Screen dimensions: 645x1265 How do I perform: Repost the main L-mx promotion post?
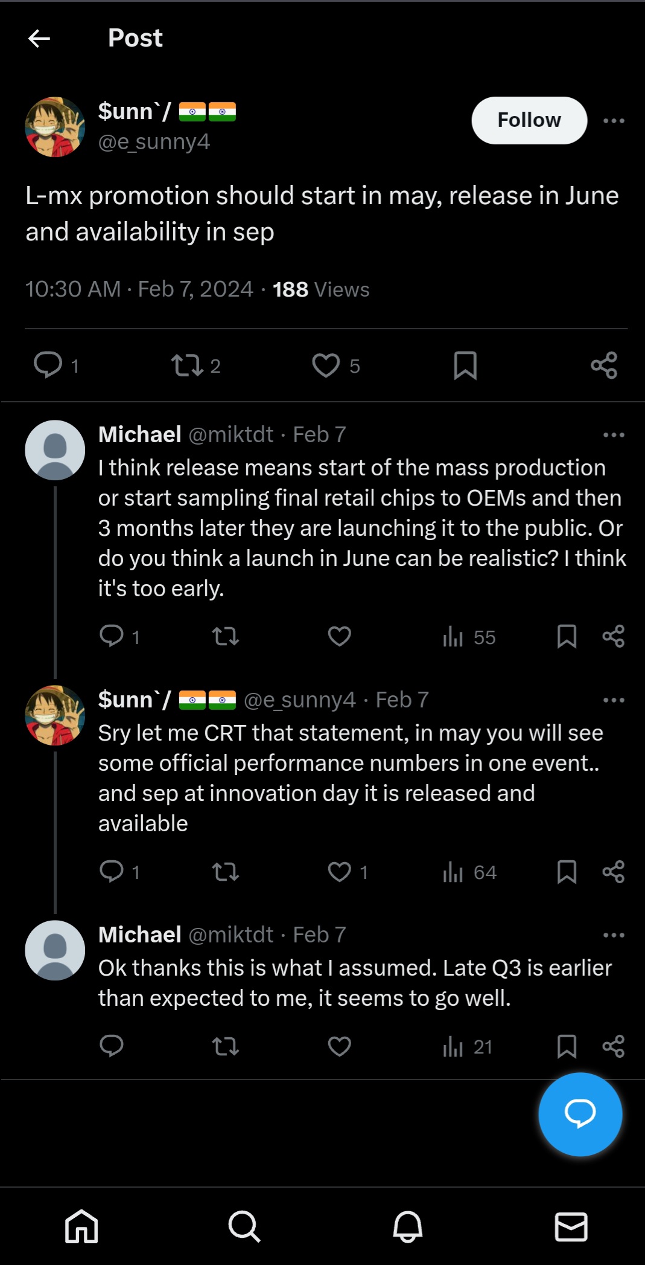coord(187,365)
